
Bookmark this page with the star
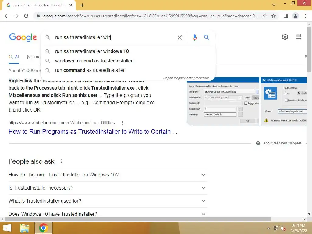[x=274, y=16]
